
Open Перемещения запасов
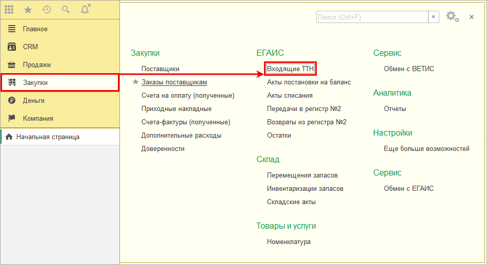tap(302, 175)
